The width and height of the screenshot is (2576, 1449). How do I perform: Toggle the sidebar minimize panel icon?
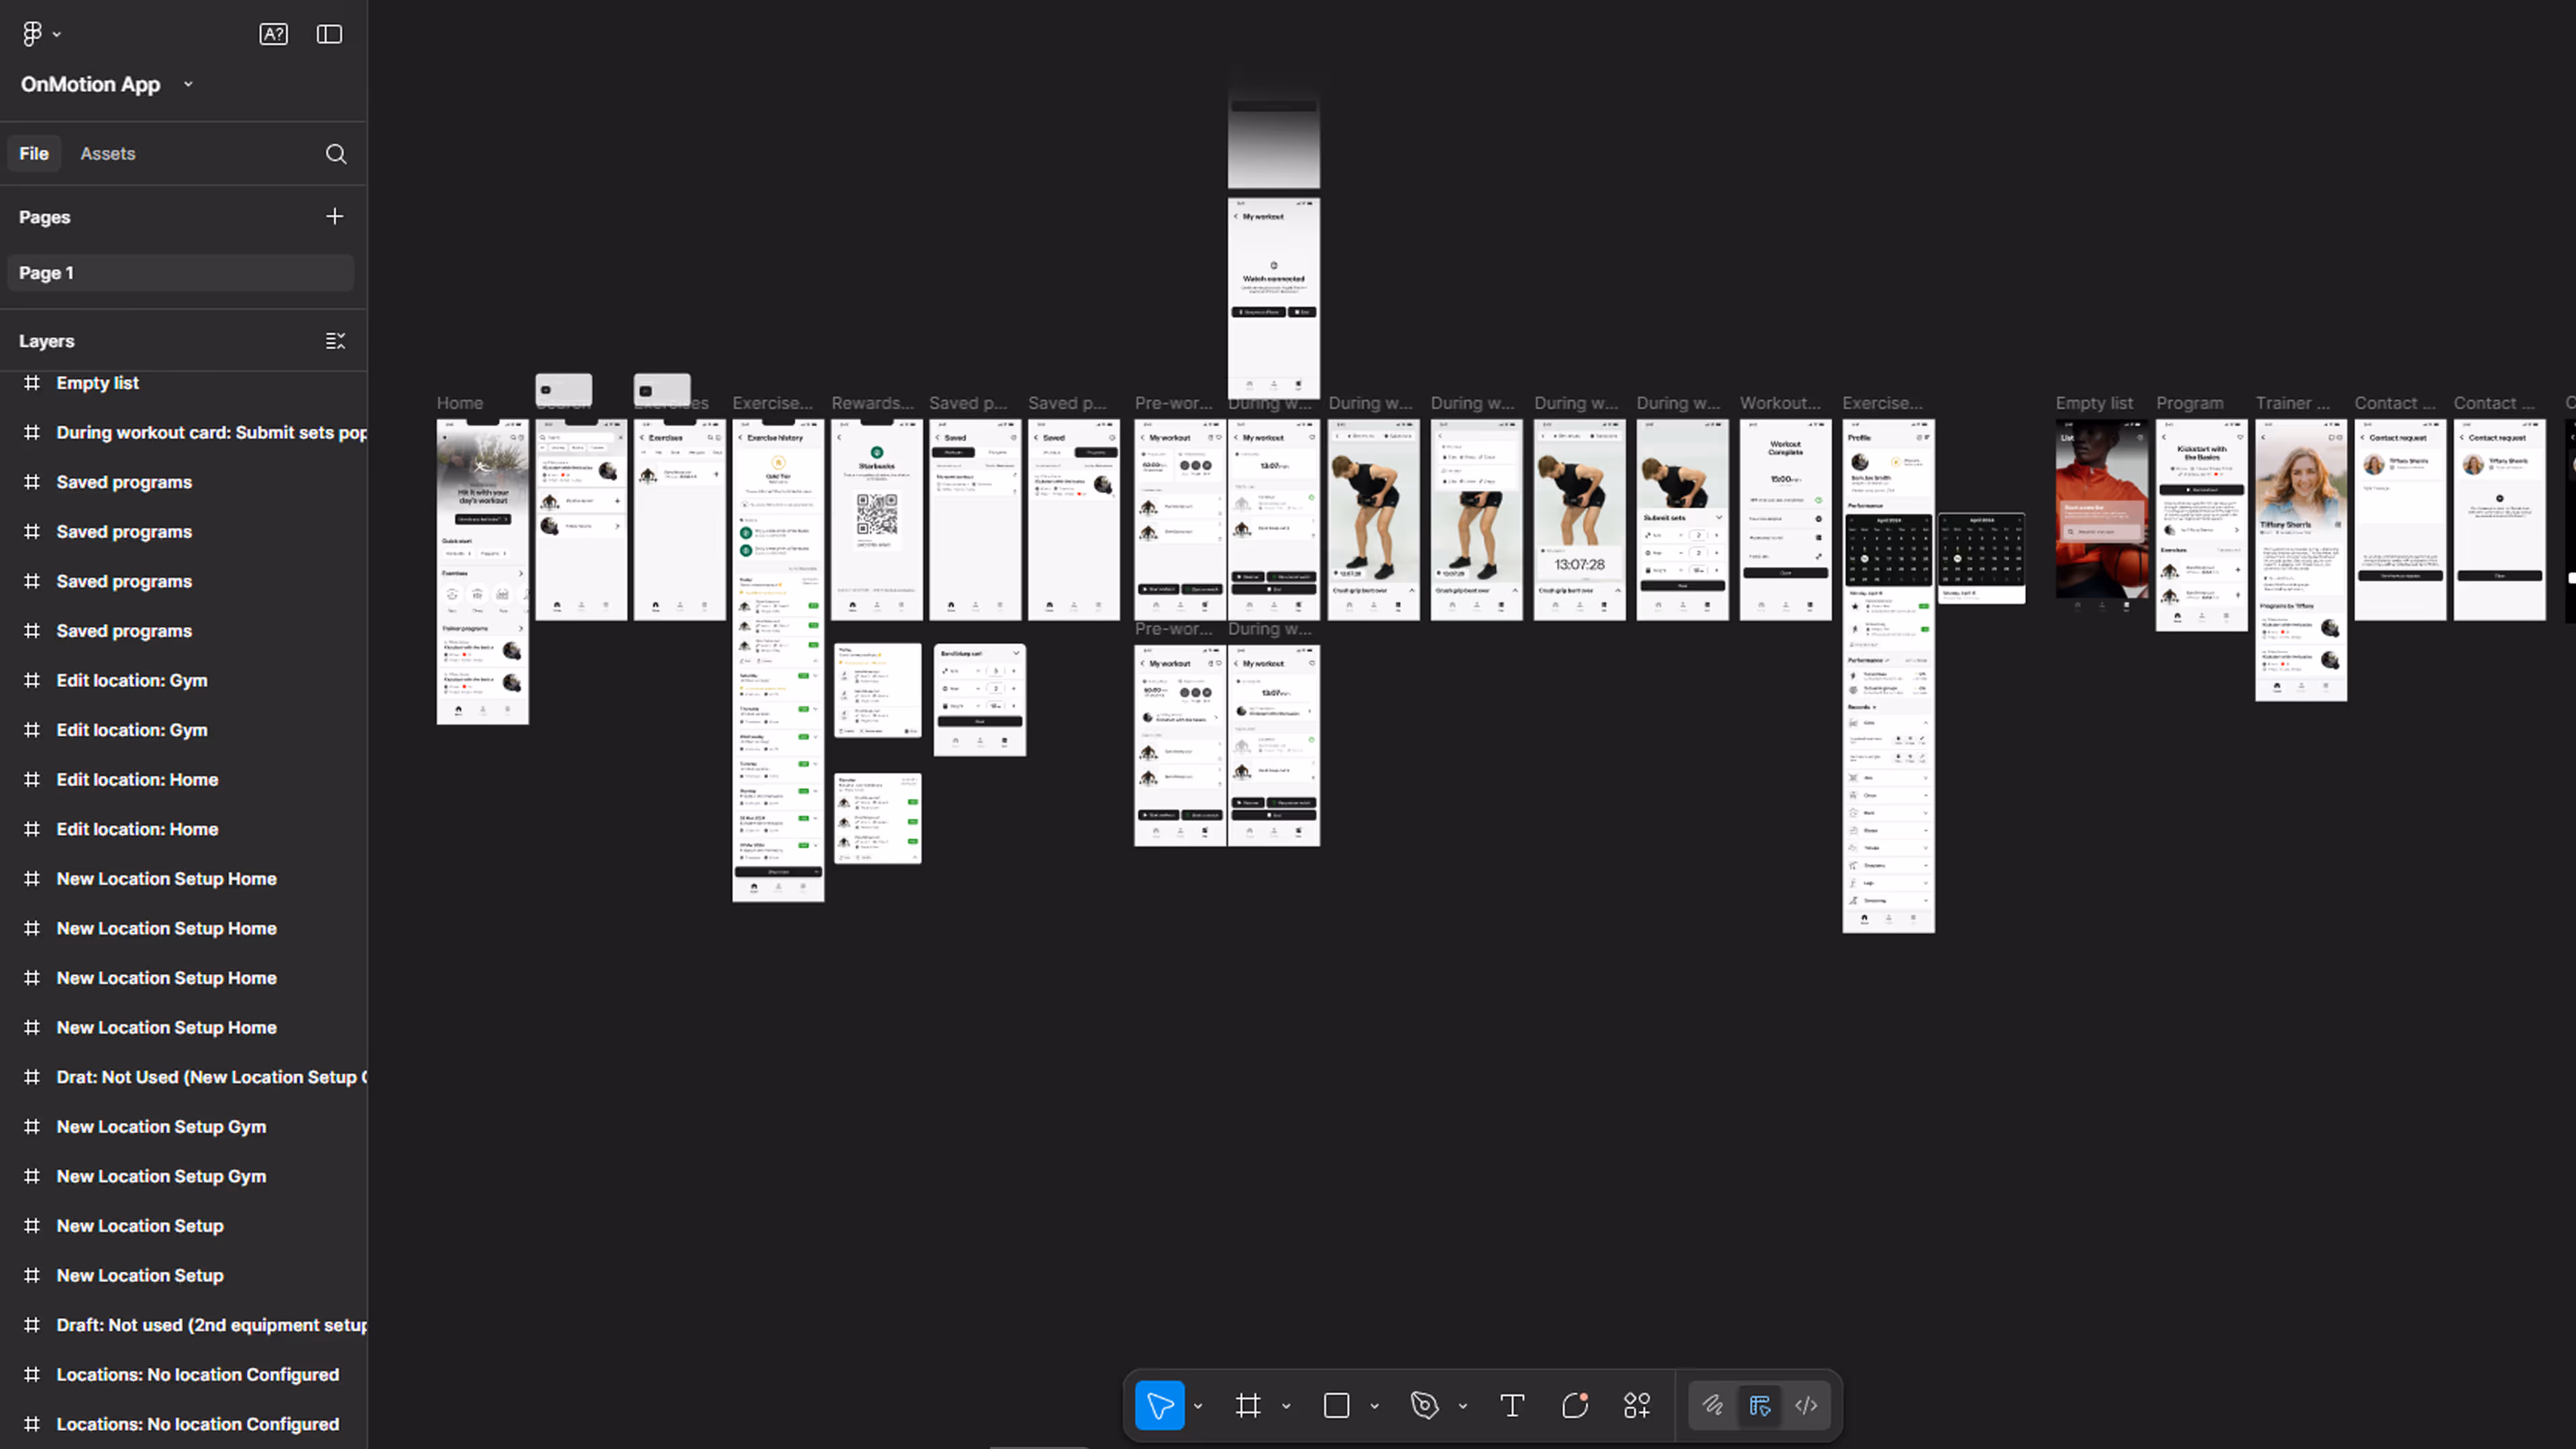click(329, 34)
